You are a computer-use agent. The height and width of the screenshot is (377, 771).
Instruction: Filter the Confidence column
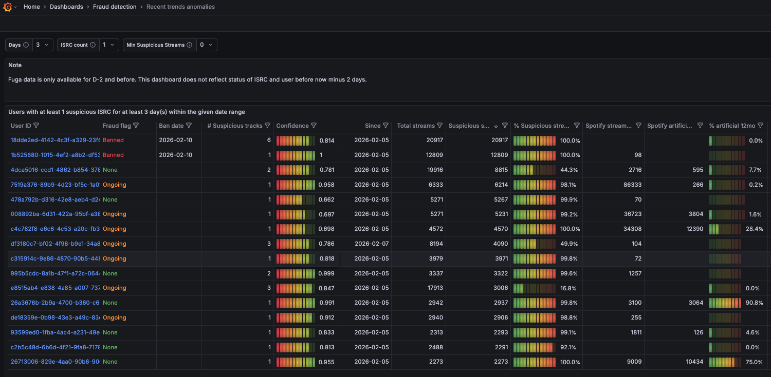click(x=314, y=126)
